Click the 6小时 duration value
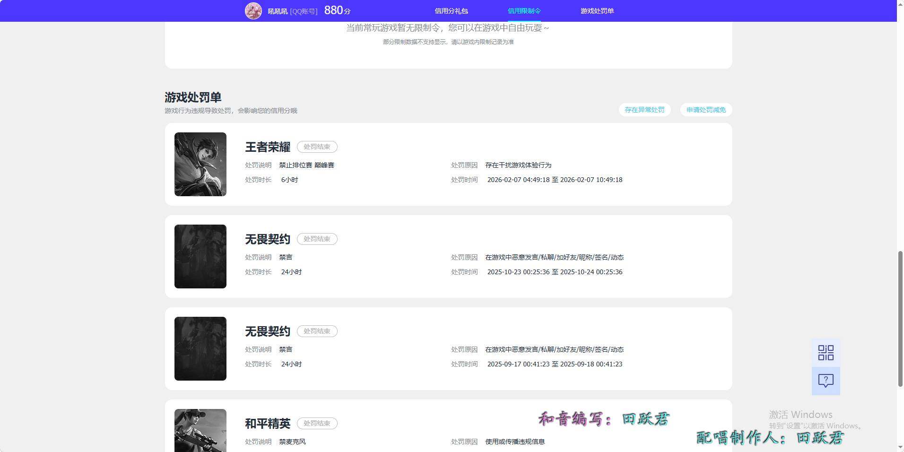The height and width of the screenshot is (452, 904). coord(289,180)
